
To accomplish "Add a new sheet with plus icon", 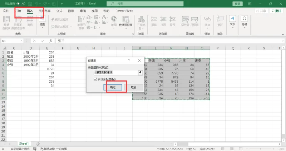I will pos(38,144).
